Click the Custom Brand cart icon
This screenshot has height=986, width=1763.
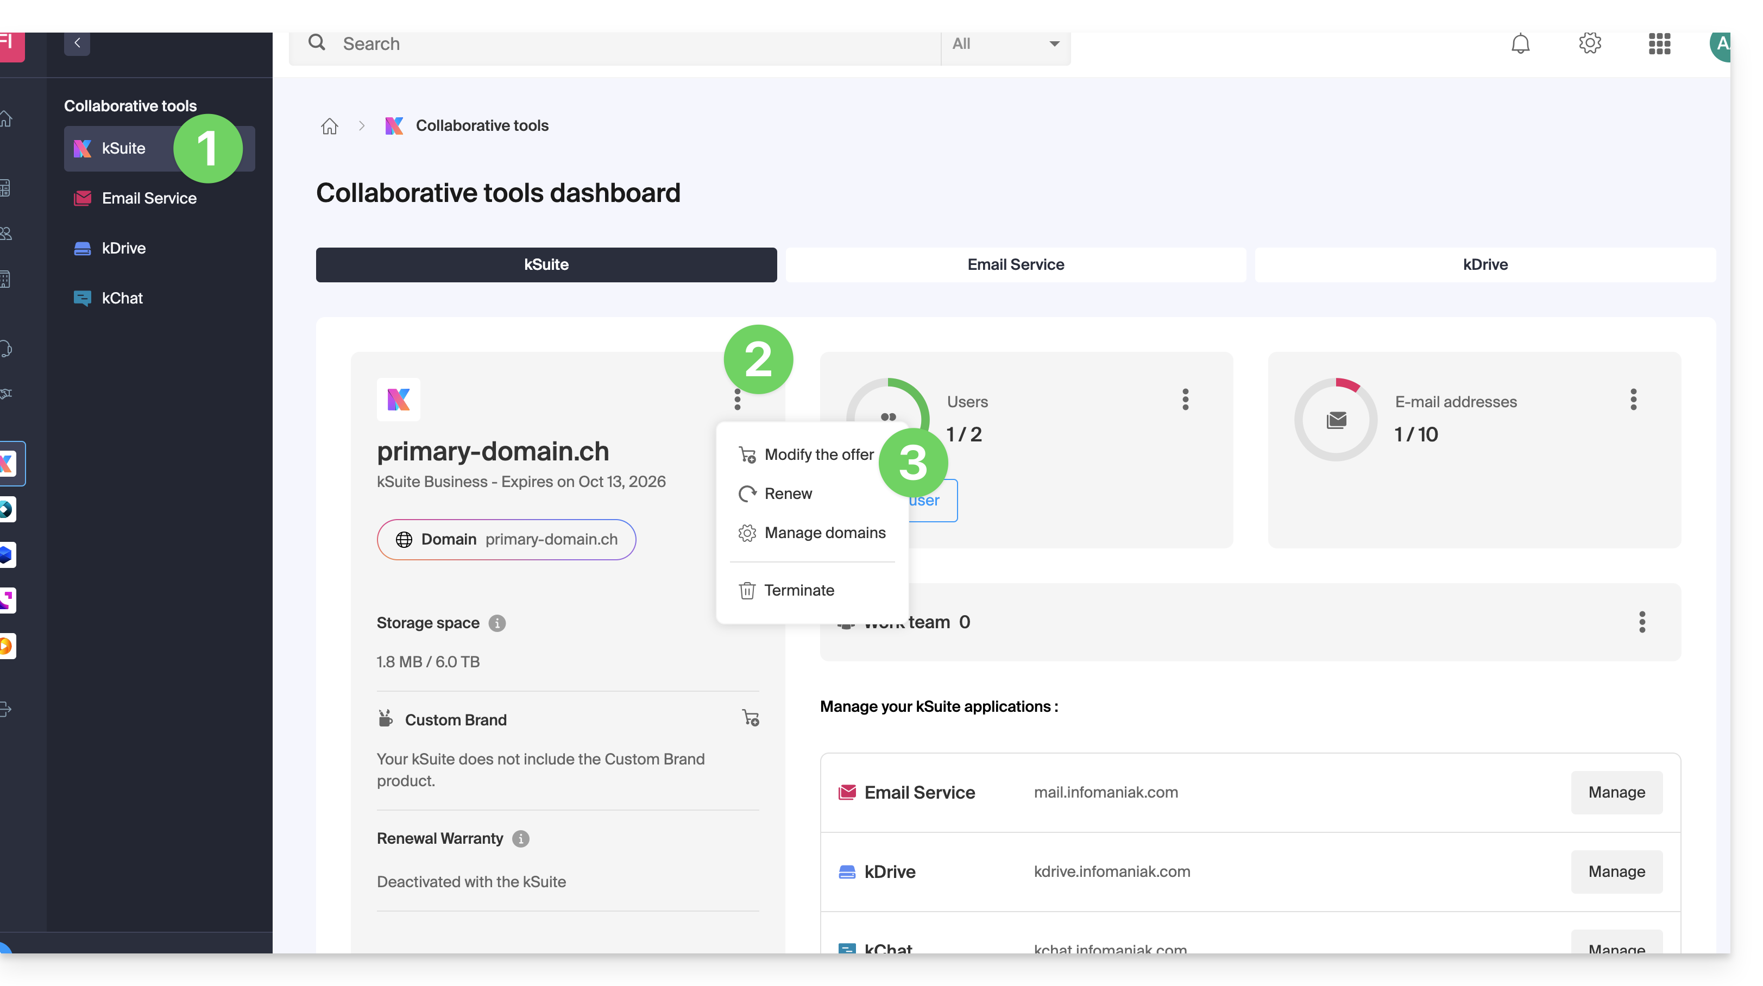[x=750, y=718]
